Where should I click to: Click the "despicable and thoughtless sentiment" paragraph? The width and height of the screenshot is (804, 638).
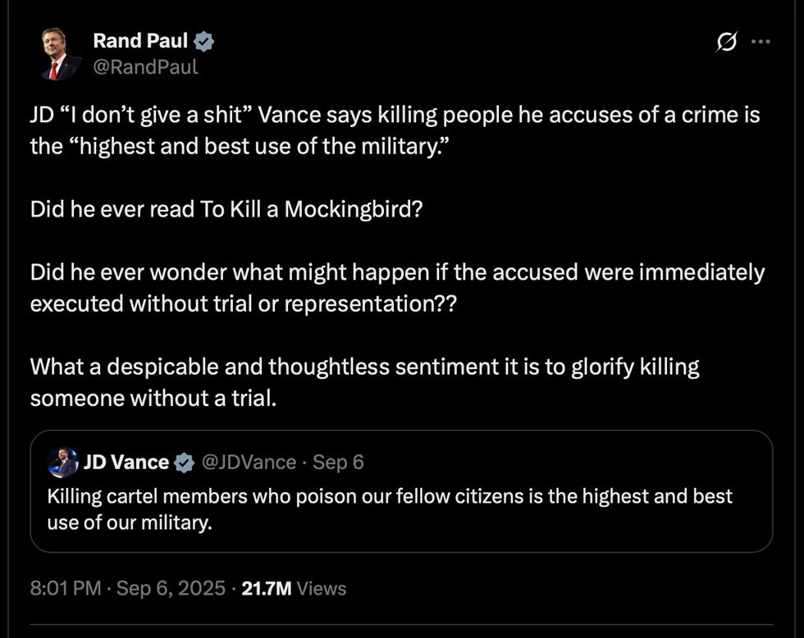coord(365,381)
